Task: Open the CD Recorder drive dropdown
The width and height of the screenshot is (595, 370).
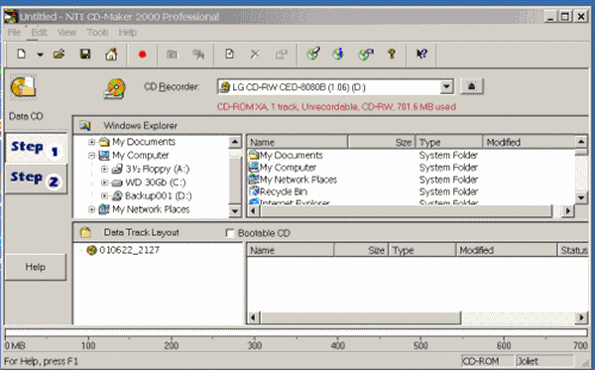Action: 446,87
